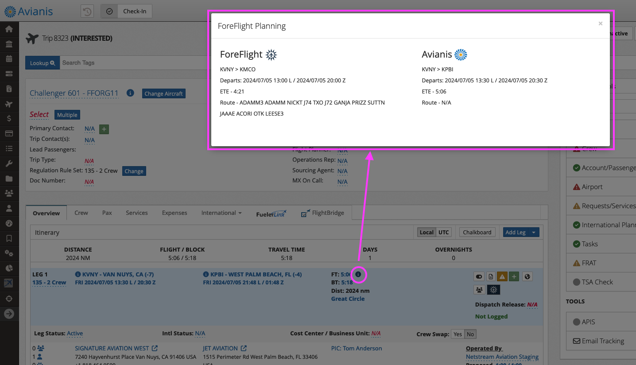The width and height of the screenshot is (636, 365).
Task: Switch to the Services tab
Action: pyautogui.click(x=137, y=213)
